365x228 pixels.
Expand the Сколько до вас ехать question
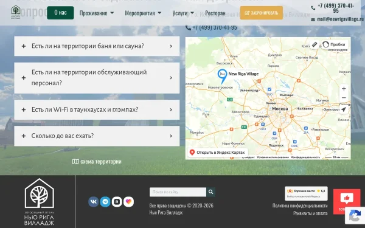click(x=97, y=136)
